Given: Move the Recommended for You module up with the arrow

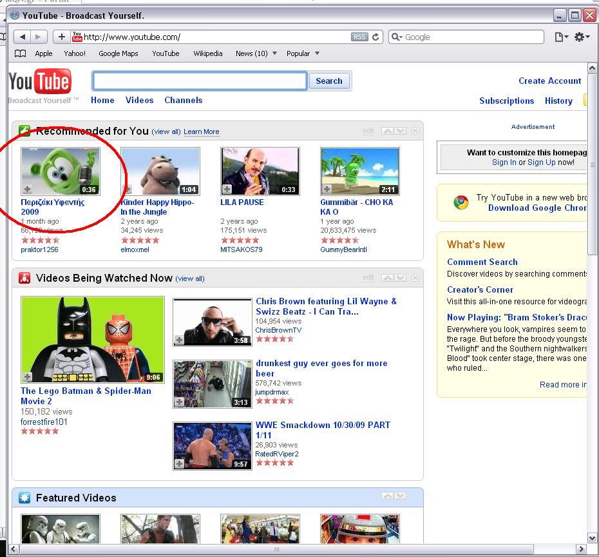Looking at the screenshot, I should point(387,132).
